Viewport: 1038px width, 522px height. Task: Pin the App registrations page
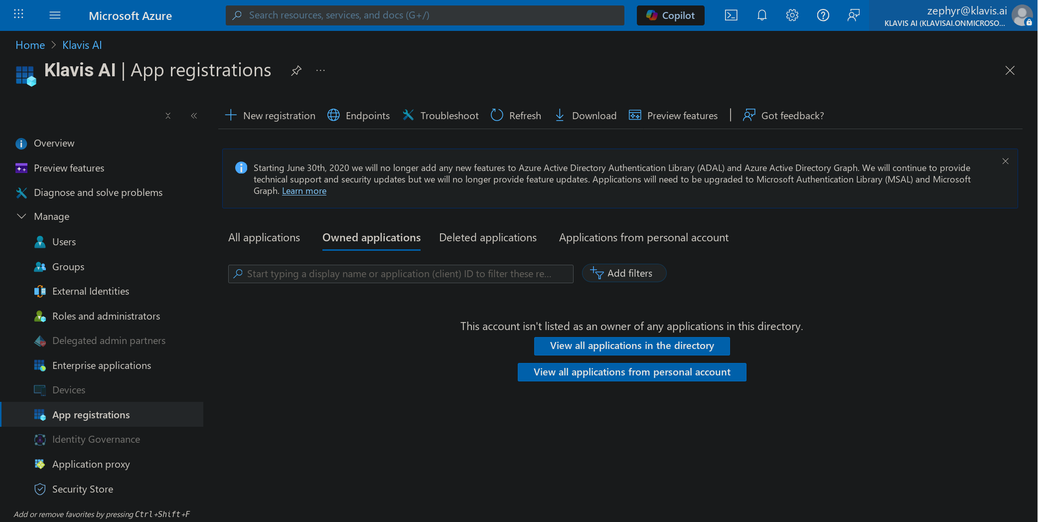(296, 70)
